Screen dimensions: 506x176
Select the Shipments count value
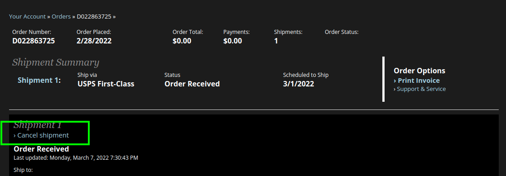(x=276, y=41)
